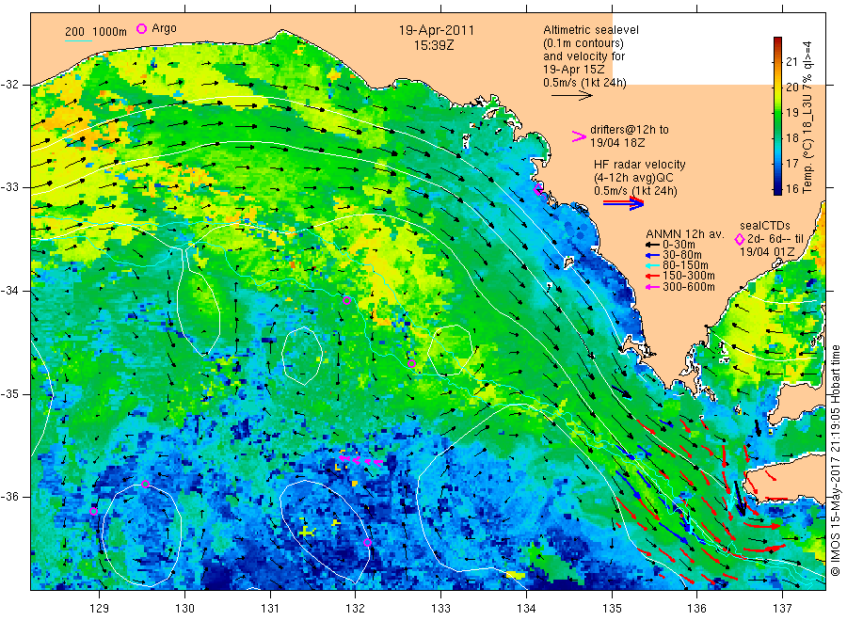847x621 pixels.
Task: Click the cyan 200m isobath legend line
Action: [x=78, y=40]
